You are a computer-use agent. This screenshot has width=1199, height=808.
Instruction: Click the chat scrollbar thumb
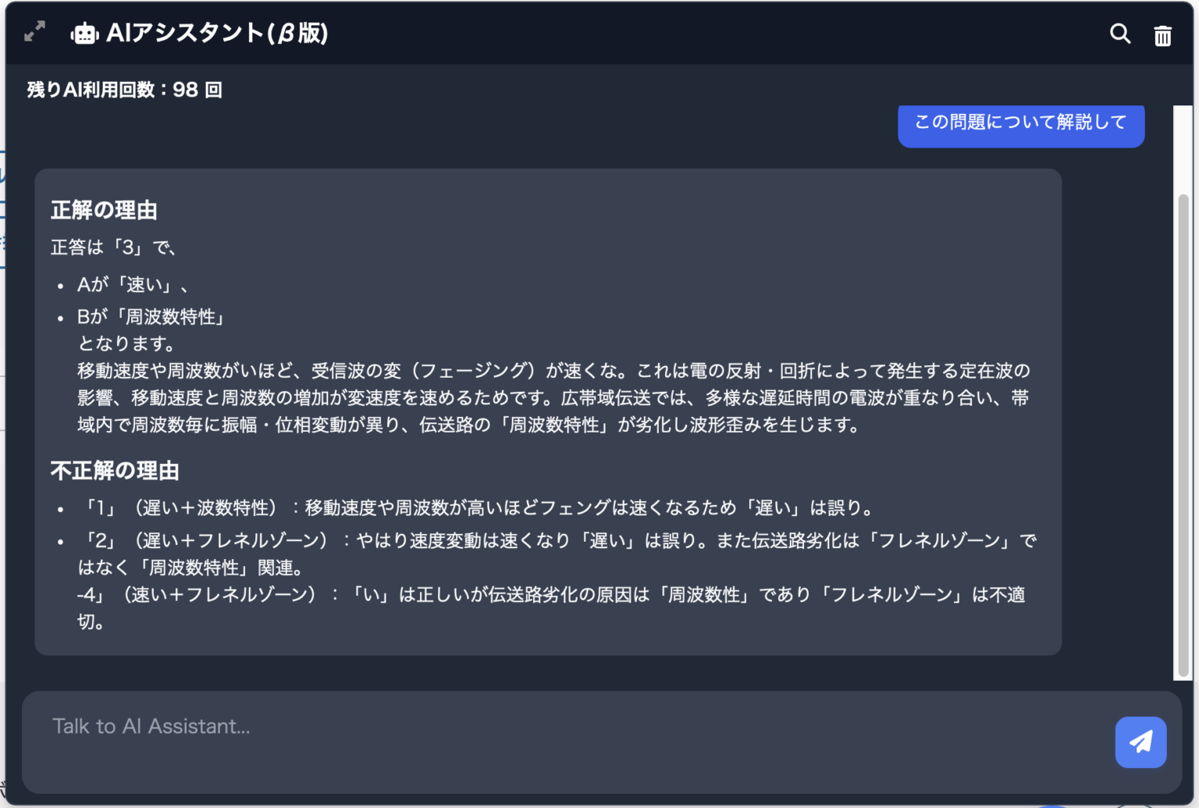tap(1183, 435)
